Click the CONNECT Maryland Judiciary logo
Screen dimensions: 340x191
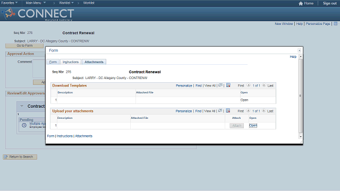(38, 14)
